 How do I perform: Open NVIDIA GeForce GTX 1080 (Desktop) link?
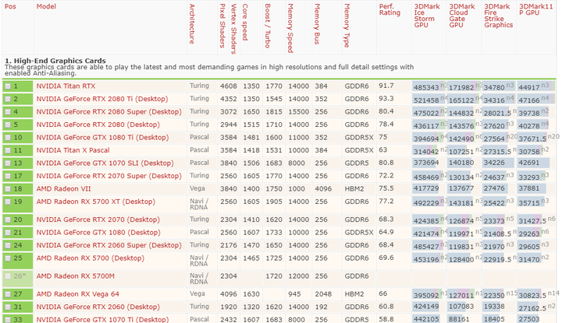click(98, 233)
